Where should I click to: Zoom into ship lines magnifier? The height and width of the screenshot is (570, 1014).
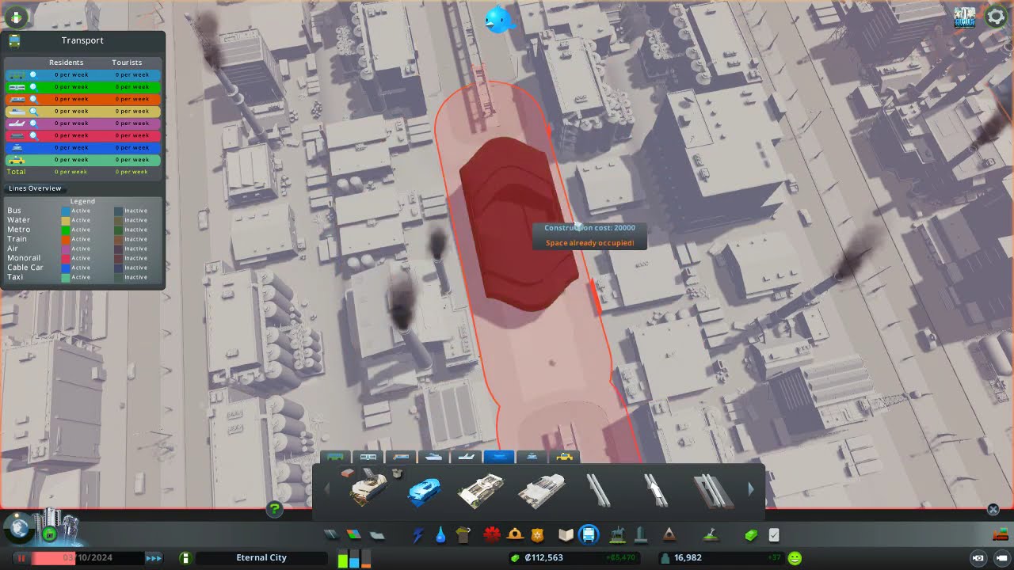coord(33,112)
